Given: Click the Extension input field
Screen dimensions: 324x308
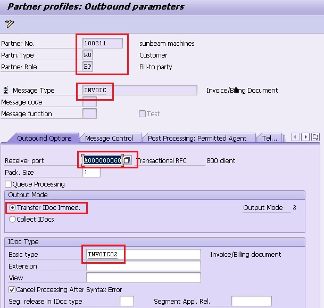Looking at the screenshot, I should (143, 266).
